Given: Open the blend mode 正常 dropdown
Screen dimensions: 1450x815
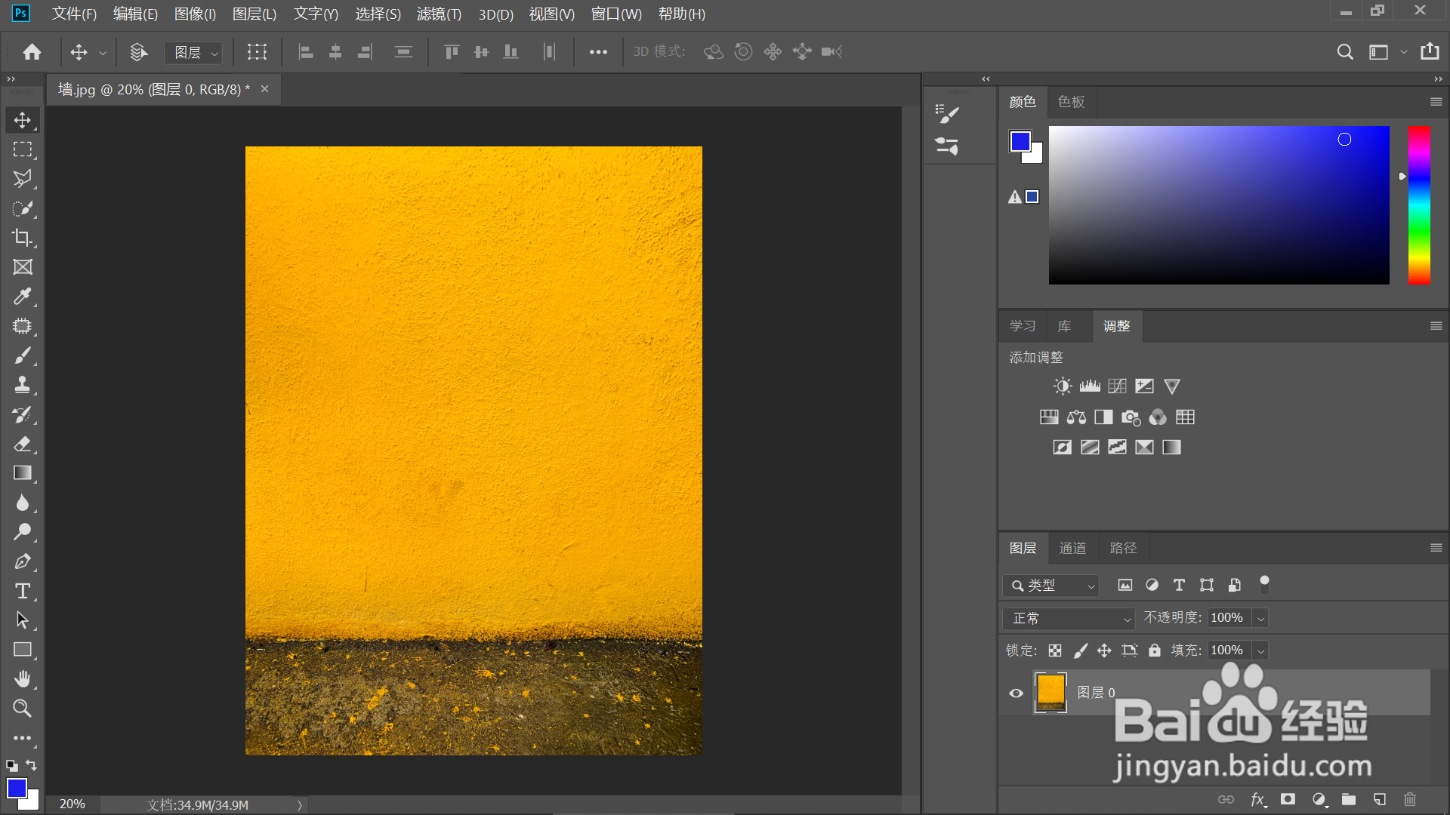Looking at the screenshot, I should coord(1068,618).
